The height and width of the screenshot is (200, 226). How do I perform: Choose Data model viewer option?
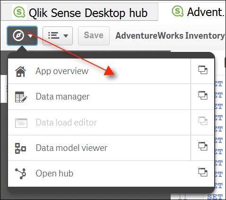(x=99, y=148)
